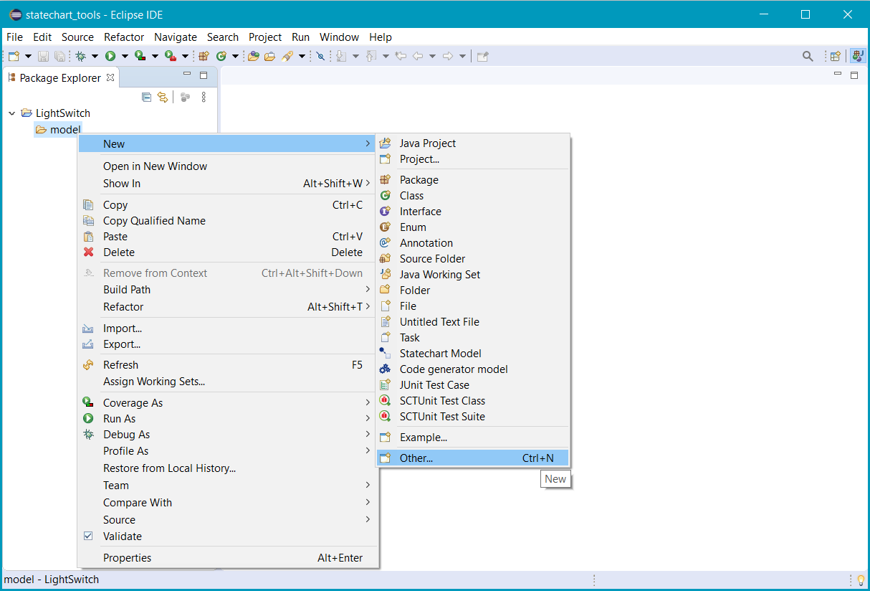
Task: Click the Save All toolbar icon
Action: [x=60, y=56]
